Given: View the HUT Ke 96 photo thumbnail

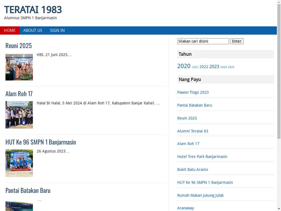Looking at the screenshot, I should click(x=19, y=163).
